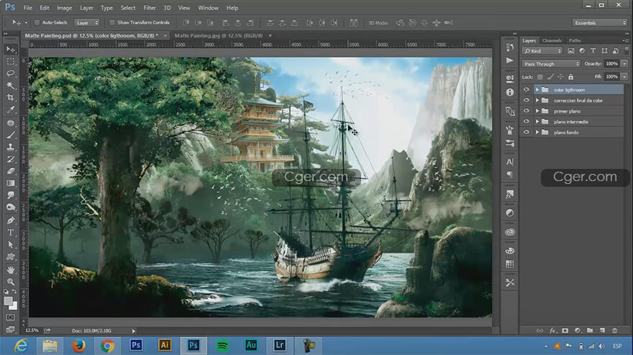This screenshot has height=355, width=633.
Task: Select the Dodge tool
Action: point(11,208)
